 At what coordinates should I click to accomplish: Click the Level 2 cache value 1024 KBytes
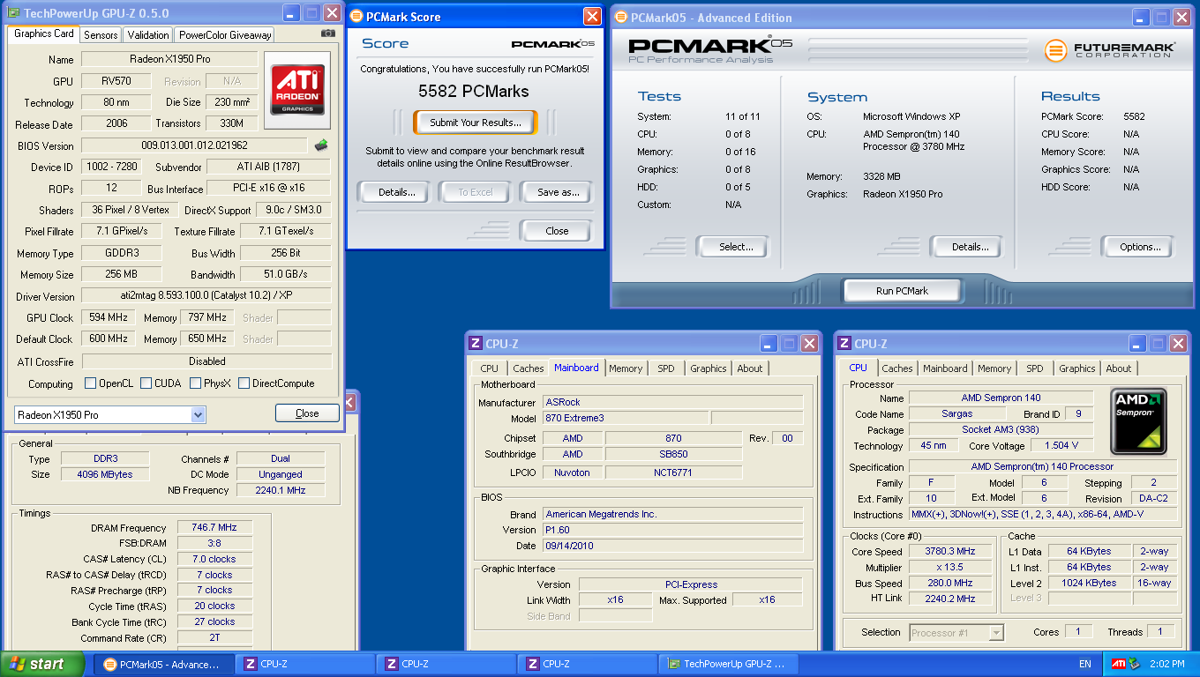(x=1091, y=583)
